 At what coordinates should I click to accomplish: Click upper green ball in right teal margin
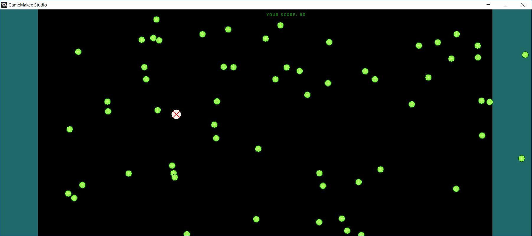click(525, 55)
